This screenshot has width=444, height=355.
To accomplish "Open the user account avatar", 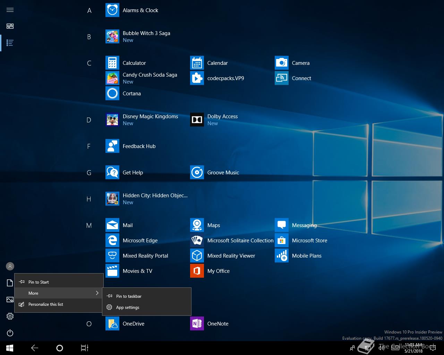I will (10, 266).
